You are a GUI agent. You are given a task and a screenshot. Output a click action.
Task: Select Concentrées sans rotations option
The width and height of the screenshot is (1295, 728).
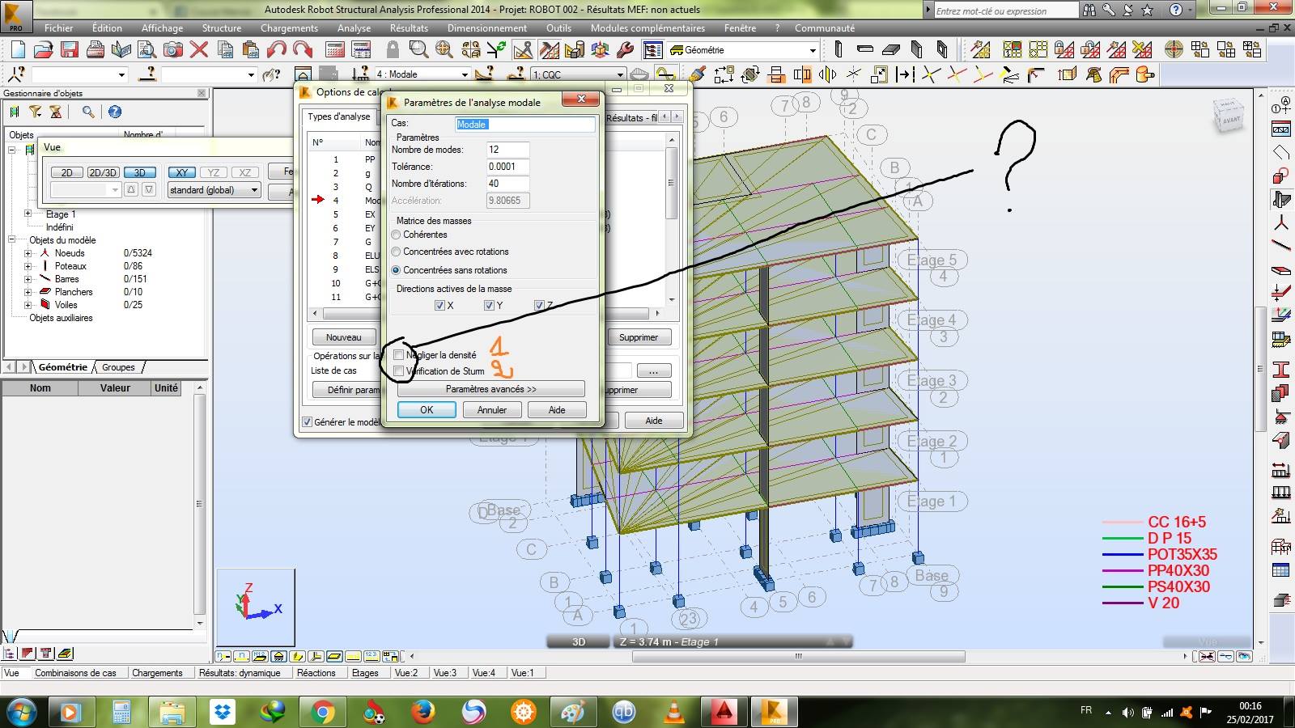[x=396, y=270]
